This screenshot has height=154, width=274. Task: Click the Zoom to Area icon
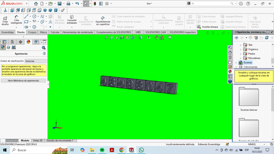(112, 38)
